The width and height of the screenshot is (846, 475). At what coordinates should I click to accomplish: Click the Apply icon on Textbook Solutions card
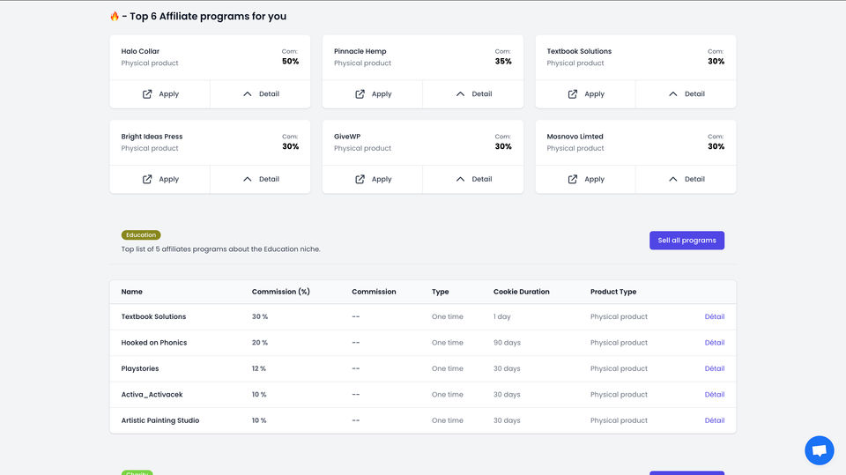[573, 94]
